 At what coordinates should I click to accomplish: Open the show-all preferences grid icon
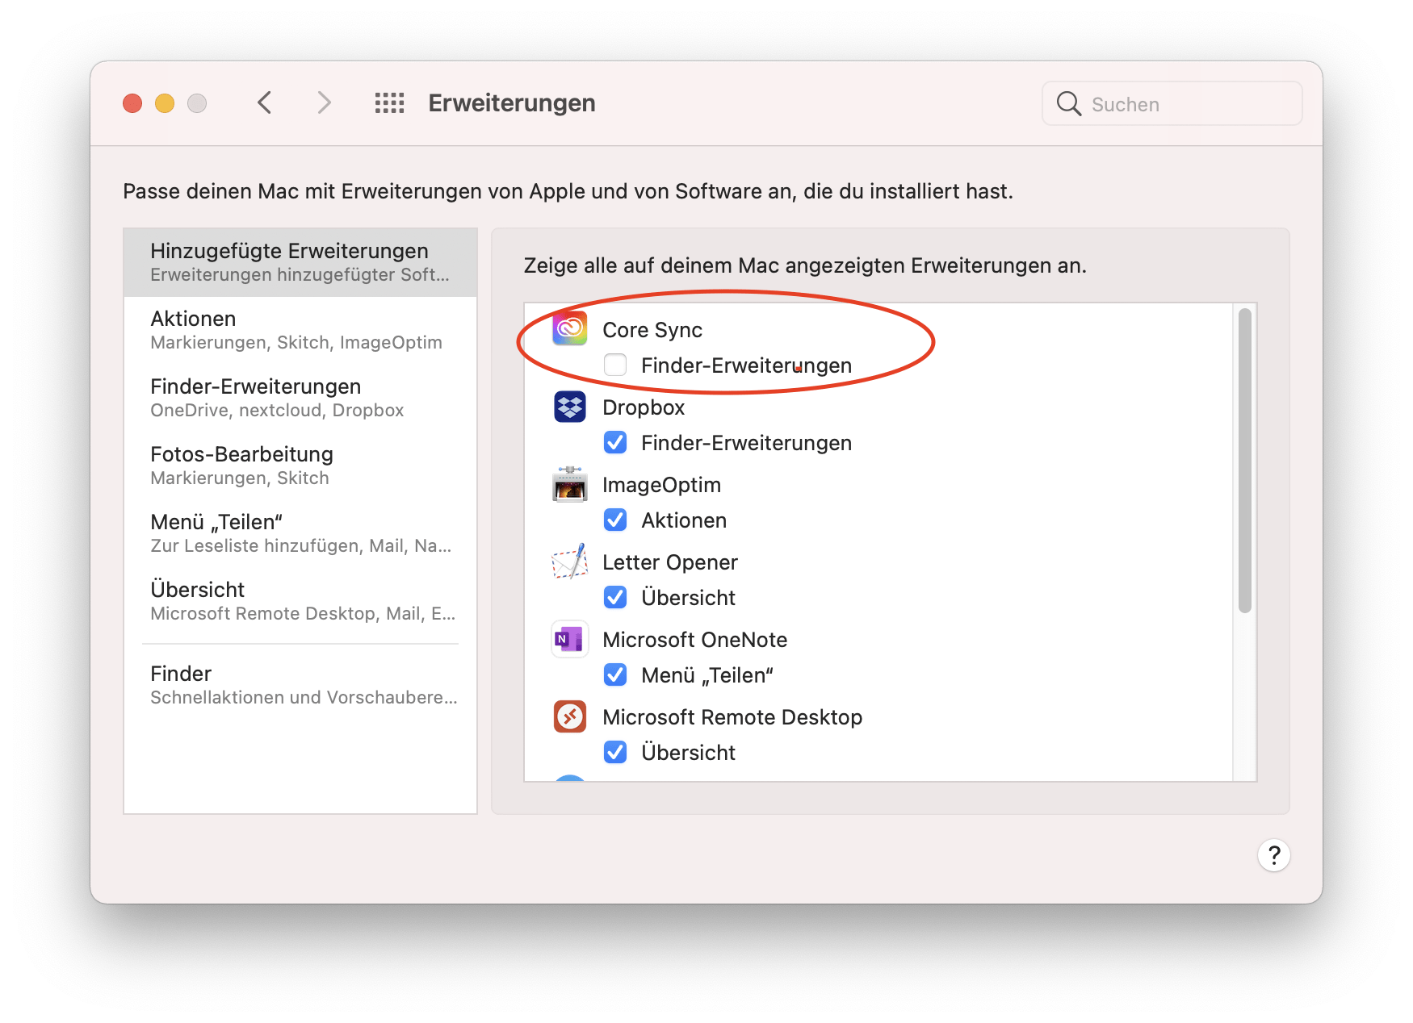click(388, 102)
